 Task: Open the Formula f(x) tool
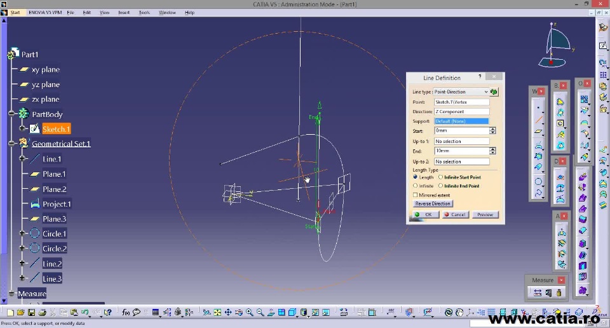click(126, 313)
